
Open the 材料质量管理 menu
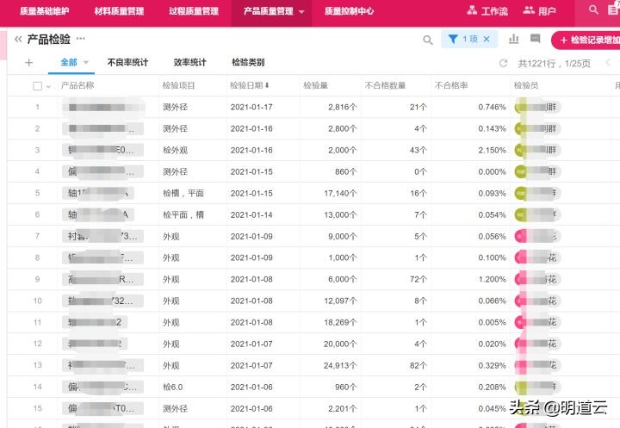119,11
